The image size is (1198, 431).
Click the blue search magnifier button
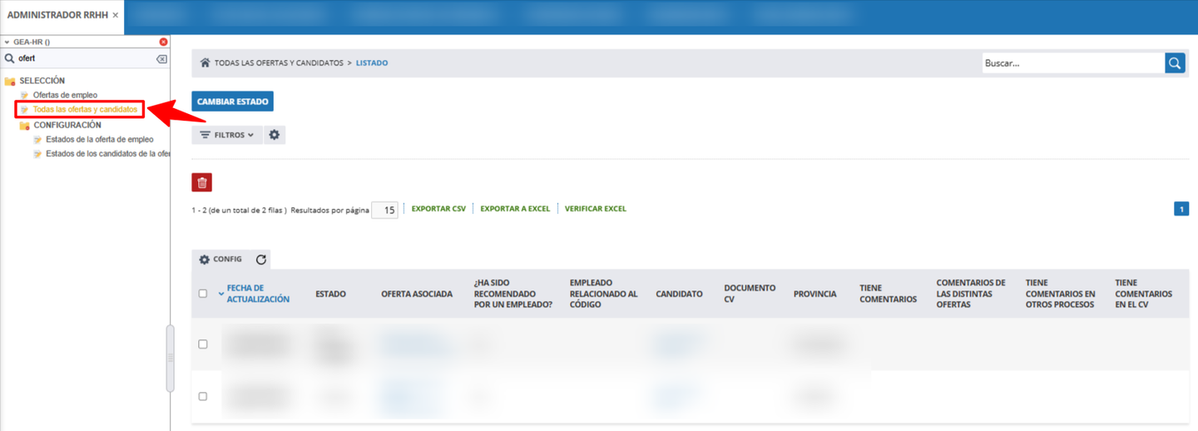[x=1175, y=63]
